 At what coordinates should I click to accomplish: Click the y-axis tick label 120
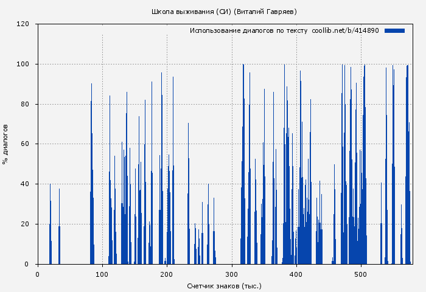pos(23,24)
